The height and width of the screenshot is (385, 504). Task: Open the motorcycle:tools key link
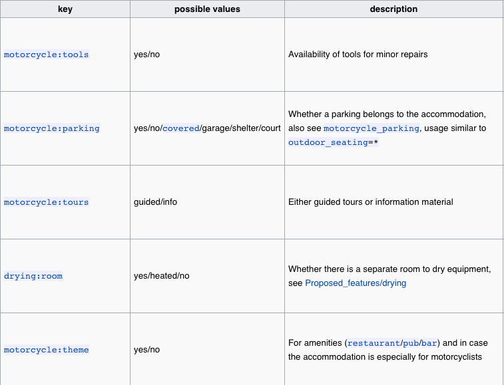[x=46, y=55]
